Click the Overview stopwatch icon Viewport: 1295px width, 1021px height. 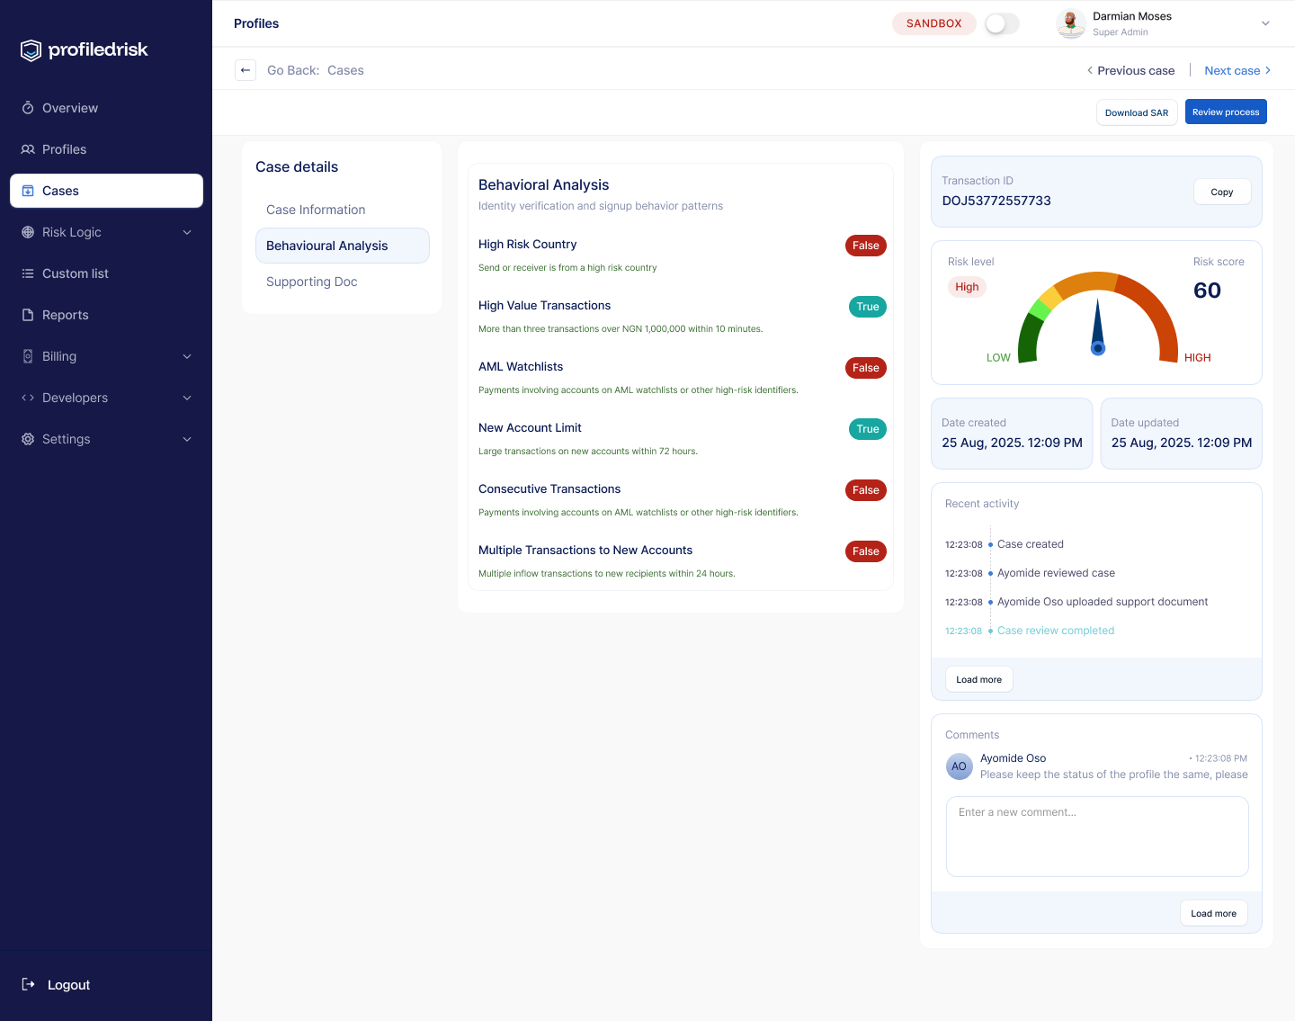click(28, 108)
